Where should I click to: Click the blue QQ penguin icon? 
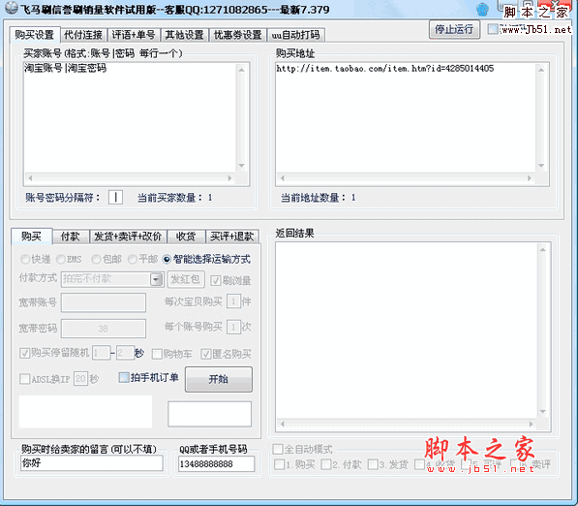pos(482,10)
